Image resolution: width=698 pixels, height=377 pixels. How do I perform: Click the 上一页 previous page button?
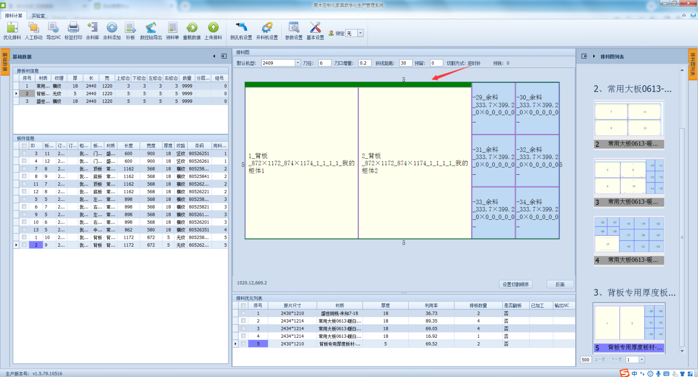(599, 360)
